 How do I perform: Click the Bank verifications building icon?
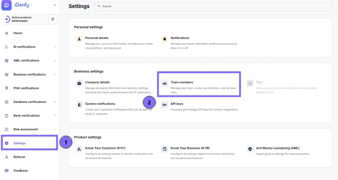point(7,116)
